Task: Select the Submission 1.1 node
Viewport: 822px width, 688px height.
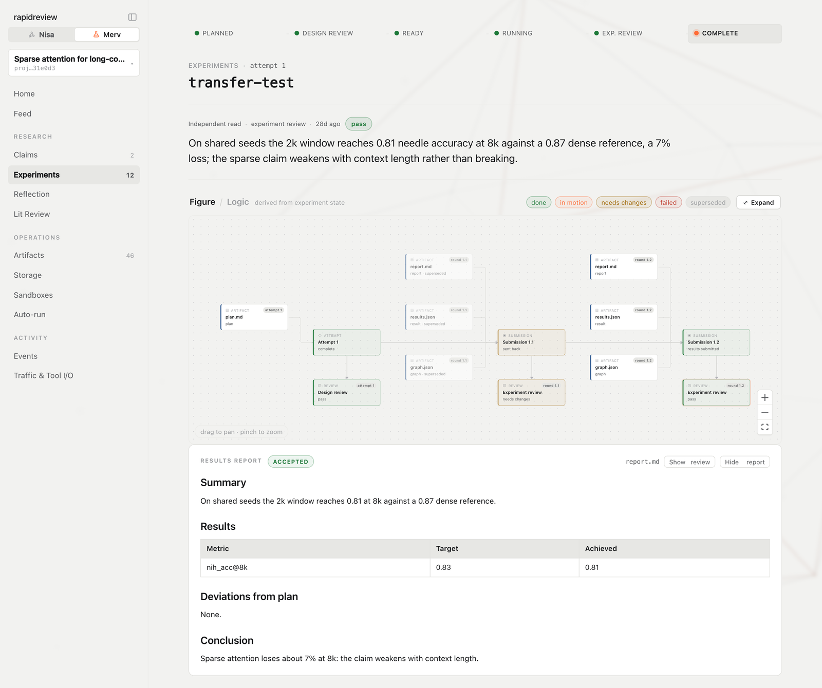Action: 531,342
